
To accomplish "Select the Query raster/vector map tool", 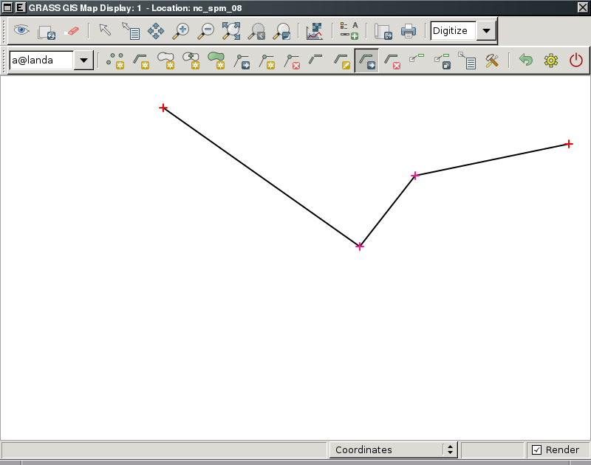I will click(x=131, y=31).
